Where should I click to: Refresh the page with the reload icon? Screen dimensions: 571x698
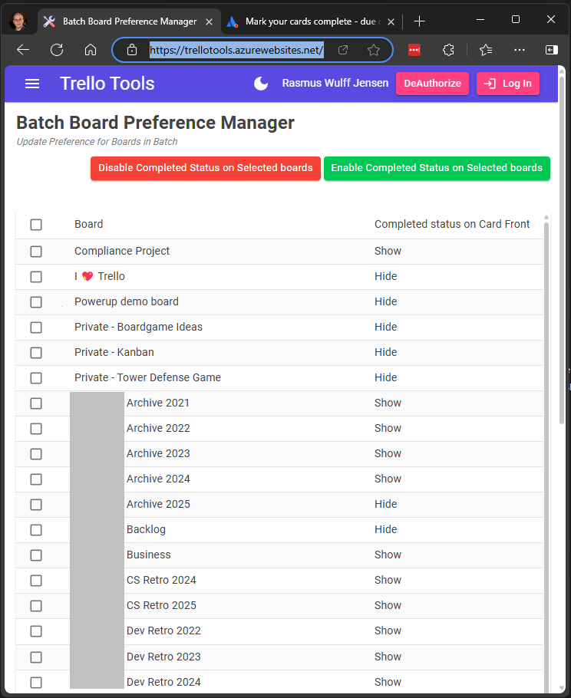57,50
